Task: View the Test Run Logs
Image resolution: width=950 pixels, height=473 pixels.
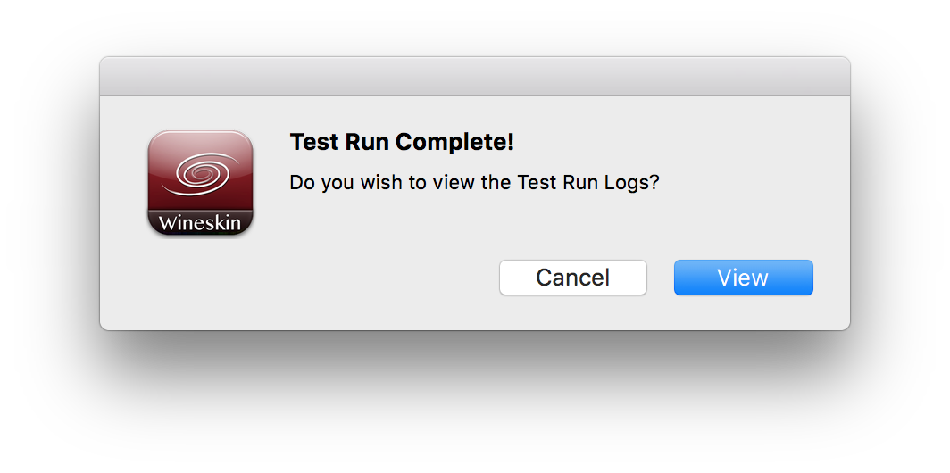Action: (x=744, y=278)
